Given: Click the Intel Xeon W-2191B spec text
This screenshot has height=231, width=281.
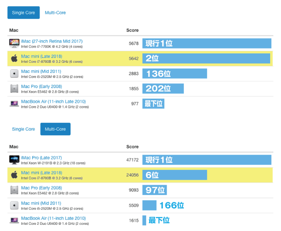Looking at the screenshot, I should pos(53,163).
